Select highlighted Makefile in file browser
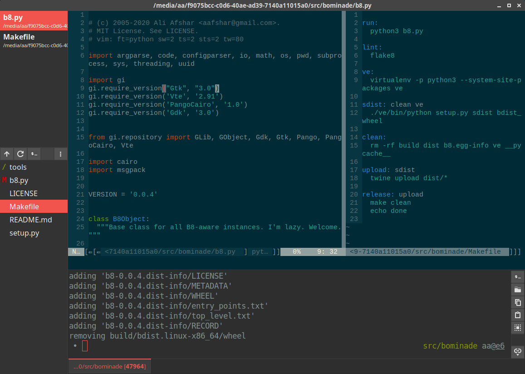The height and width of the screenshot is (374, 525). 34,207
